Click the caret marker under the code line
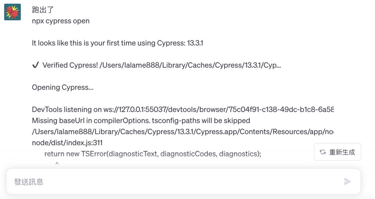Screen dimensions: 375x199 (x=57, y=164)
